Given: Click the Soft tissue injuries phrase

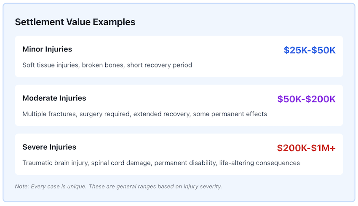Looking at the screenshot, I should click(x=51, y=65).
